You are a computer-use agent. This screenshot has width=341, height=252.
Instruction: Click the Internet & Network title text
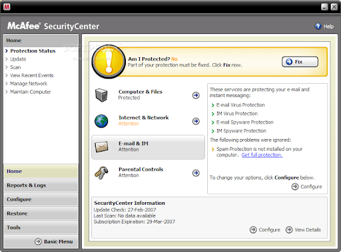[x=143, y=118]
